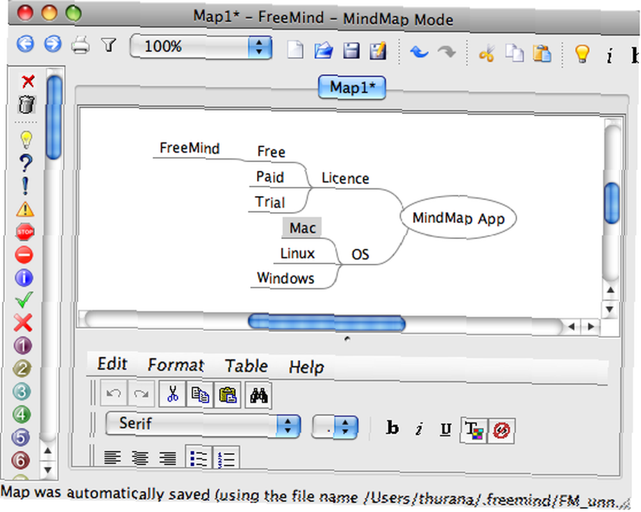Remove last icon with small red X
Screen dimensions: 641x512
28,81
